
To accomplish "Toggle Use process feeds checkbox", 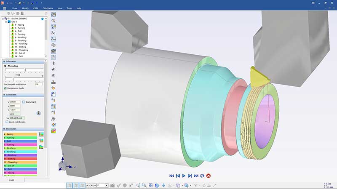I will 5,88.
